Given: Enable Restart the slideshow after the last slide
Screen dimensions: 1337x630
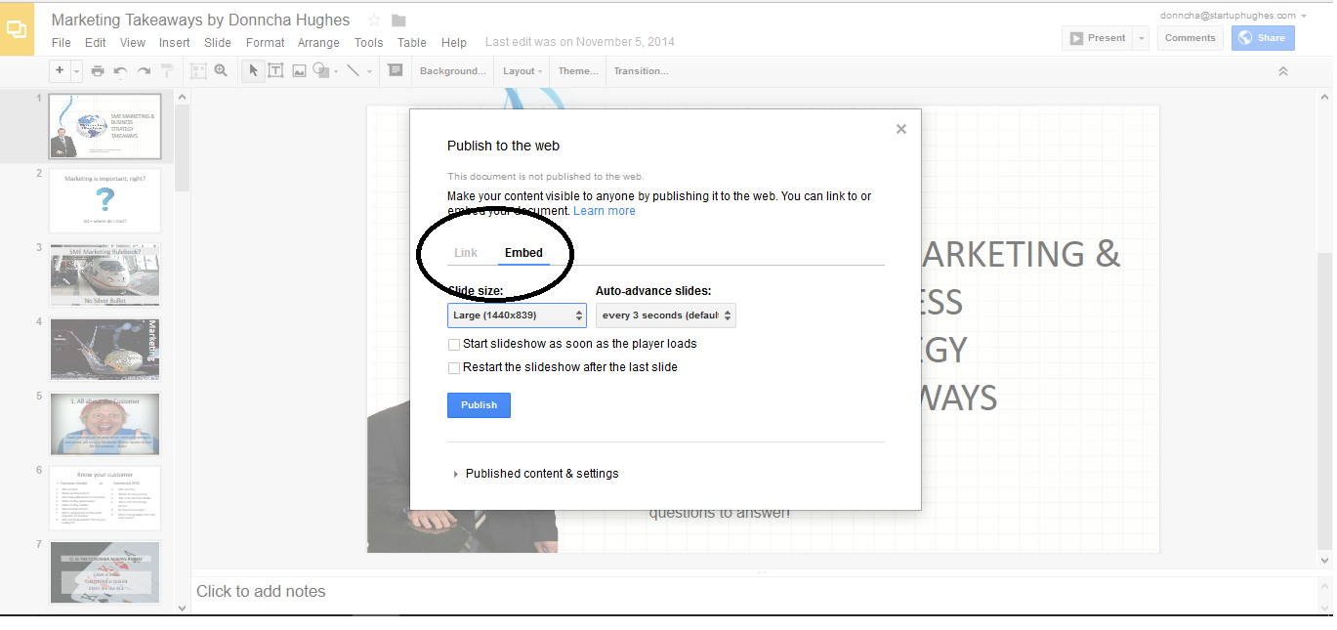Looking at the screenshot, I should 454,368.
